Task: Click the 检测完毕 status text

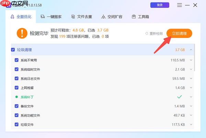Action: (x=39, y=33)
